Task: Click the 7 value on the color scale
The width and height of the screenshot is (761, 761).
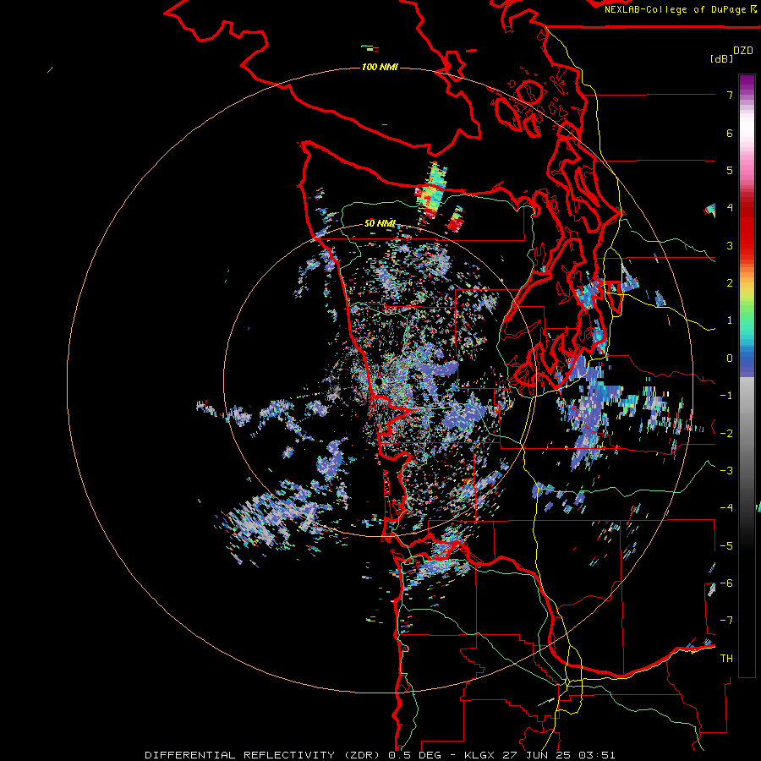Action: (730, 95)
